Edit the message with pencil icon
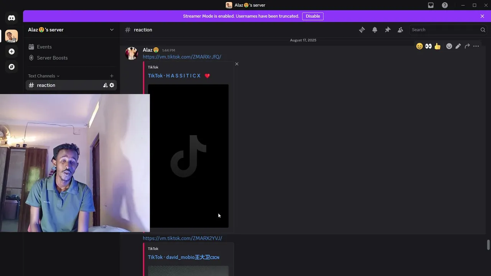The height and width of the screenshot is (276, 491). point(458,46)
